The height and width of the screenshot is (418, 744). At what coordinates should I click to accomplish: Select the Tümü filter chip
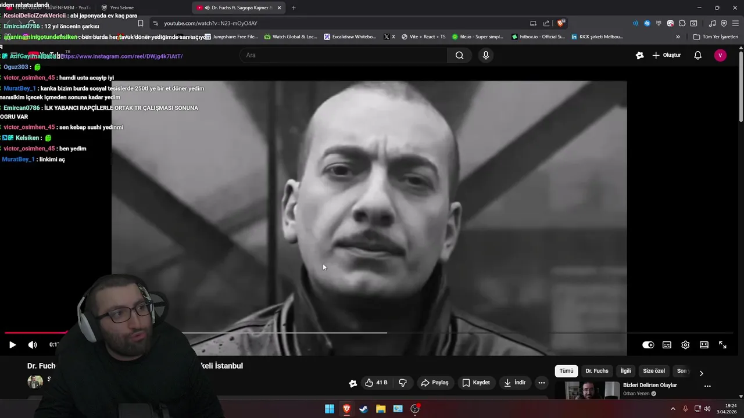tap(566, 371)
